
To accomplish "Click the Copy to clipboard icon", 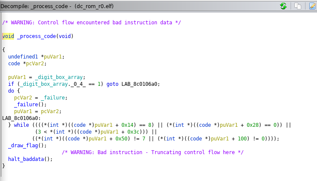I will 297,6.
